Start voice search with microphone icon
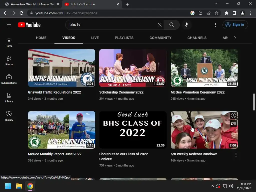 click(186, 25)
